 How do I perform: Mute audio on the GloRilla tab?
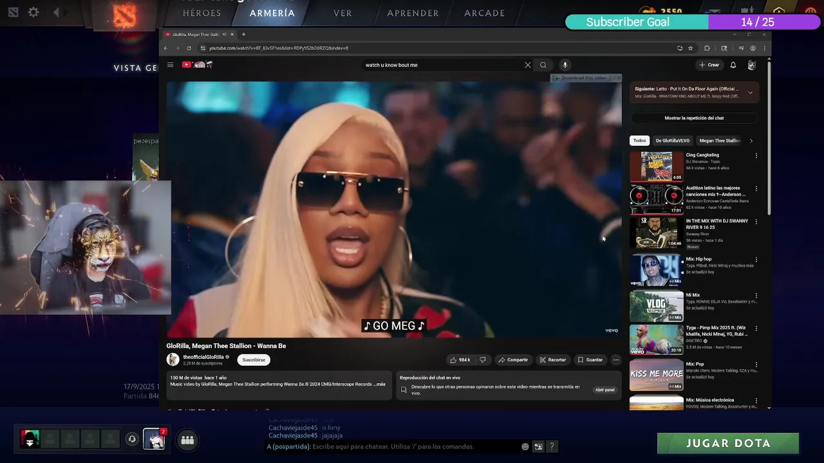pyautogui.click(x=224, y=34)
